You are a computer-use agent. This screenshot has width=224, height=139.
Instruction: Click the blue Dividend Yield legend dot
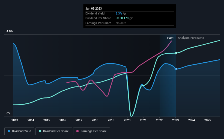coord(9,131)
